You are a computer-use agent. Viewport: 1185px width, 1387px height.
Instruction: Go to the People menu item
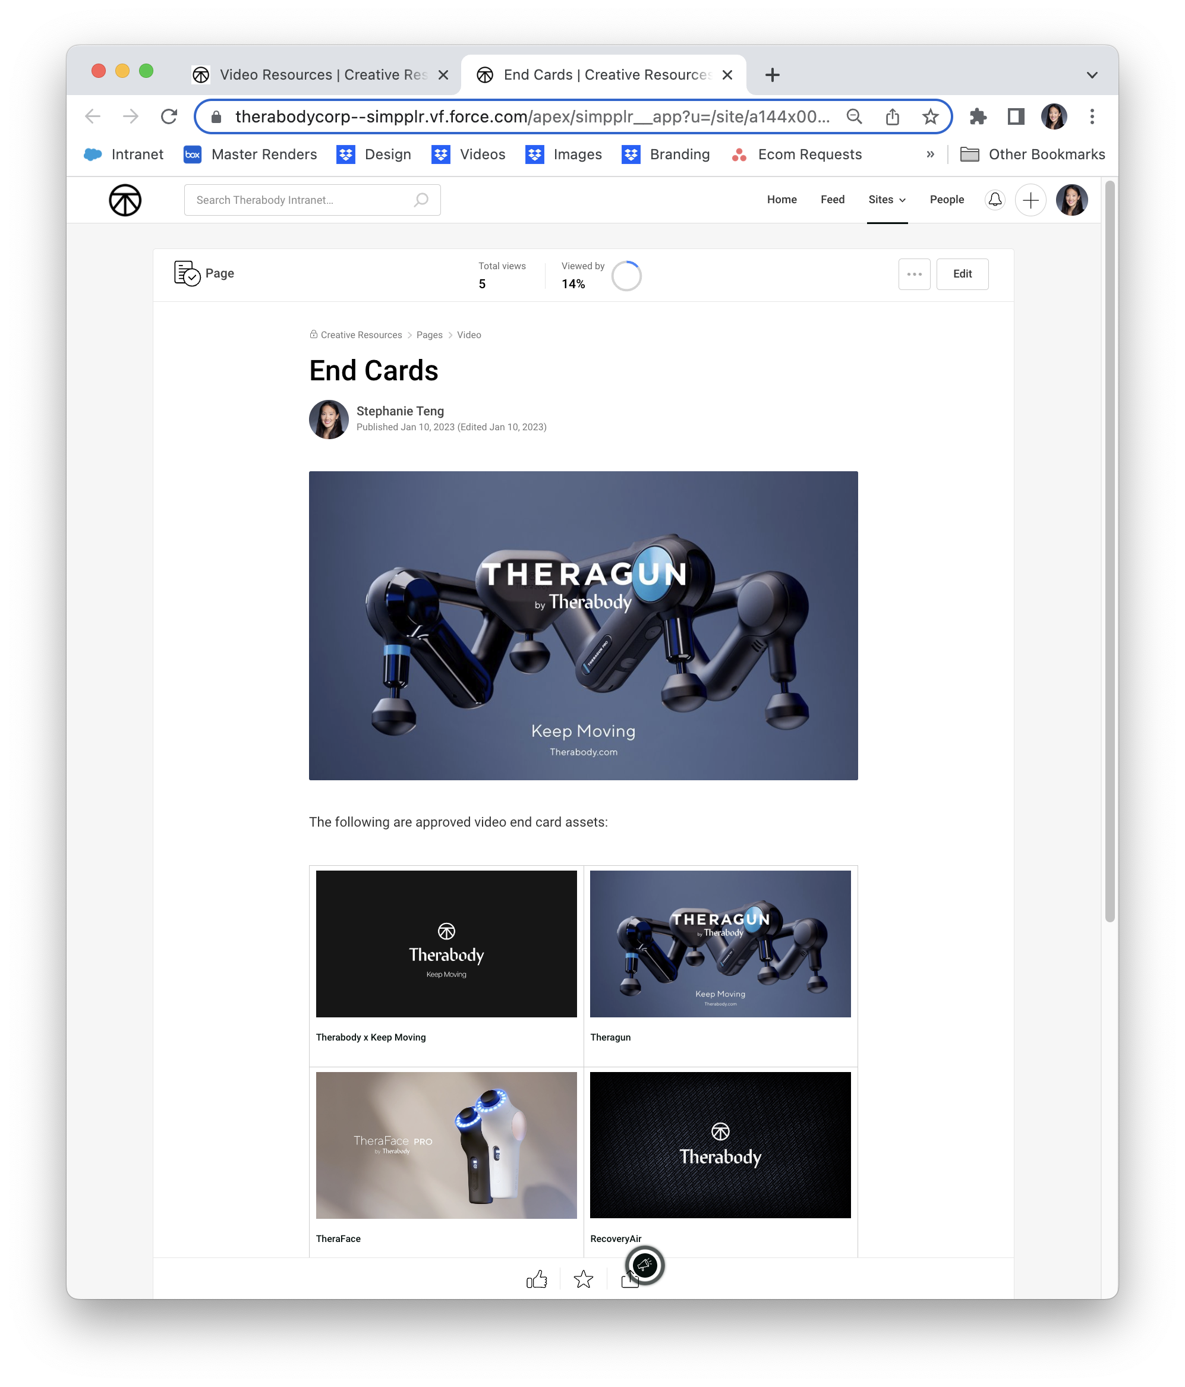point(946,200)
